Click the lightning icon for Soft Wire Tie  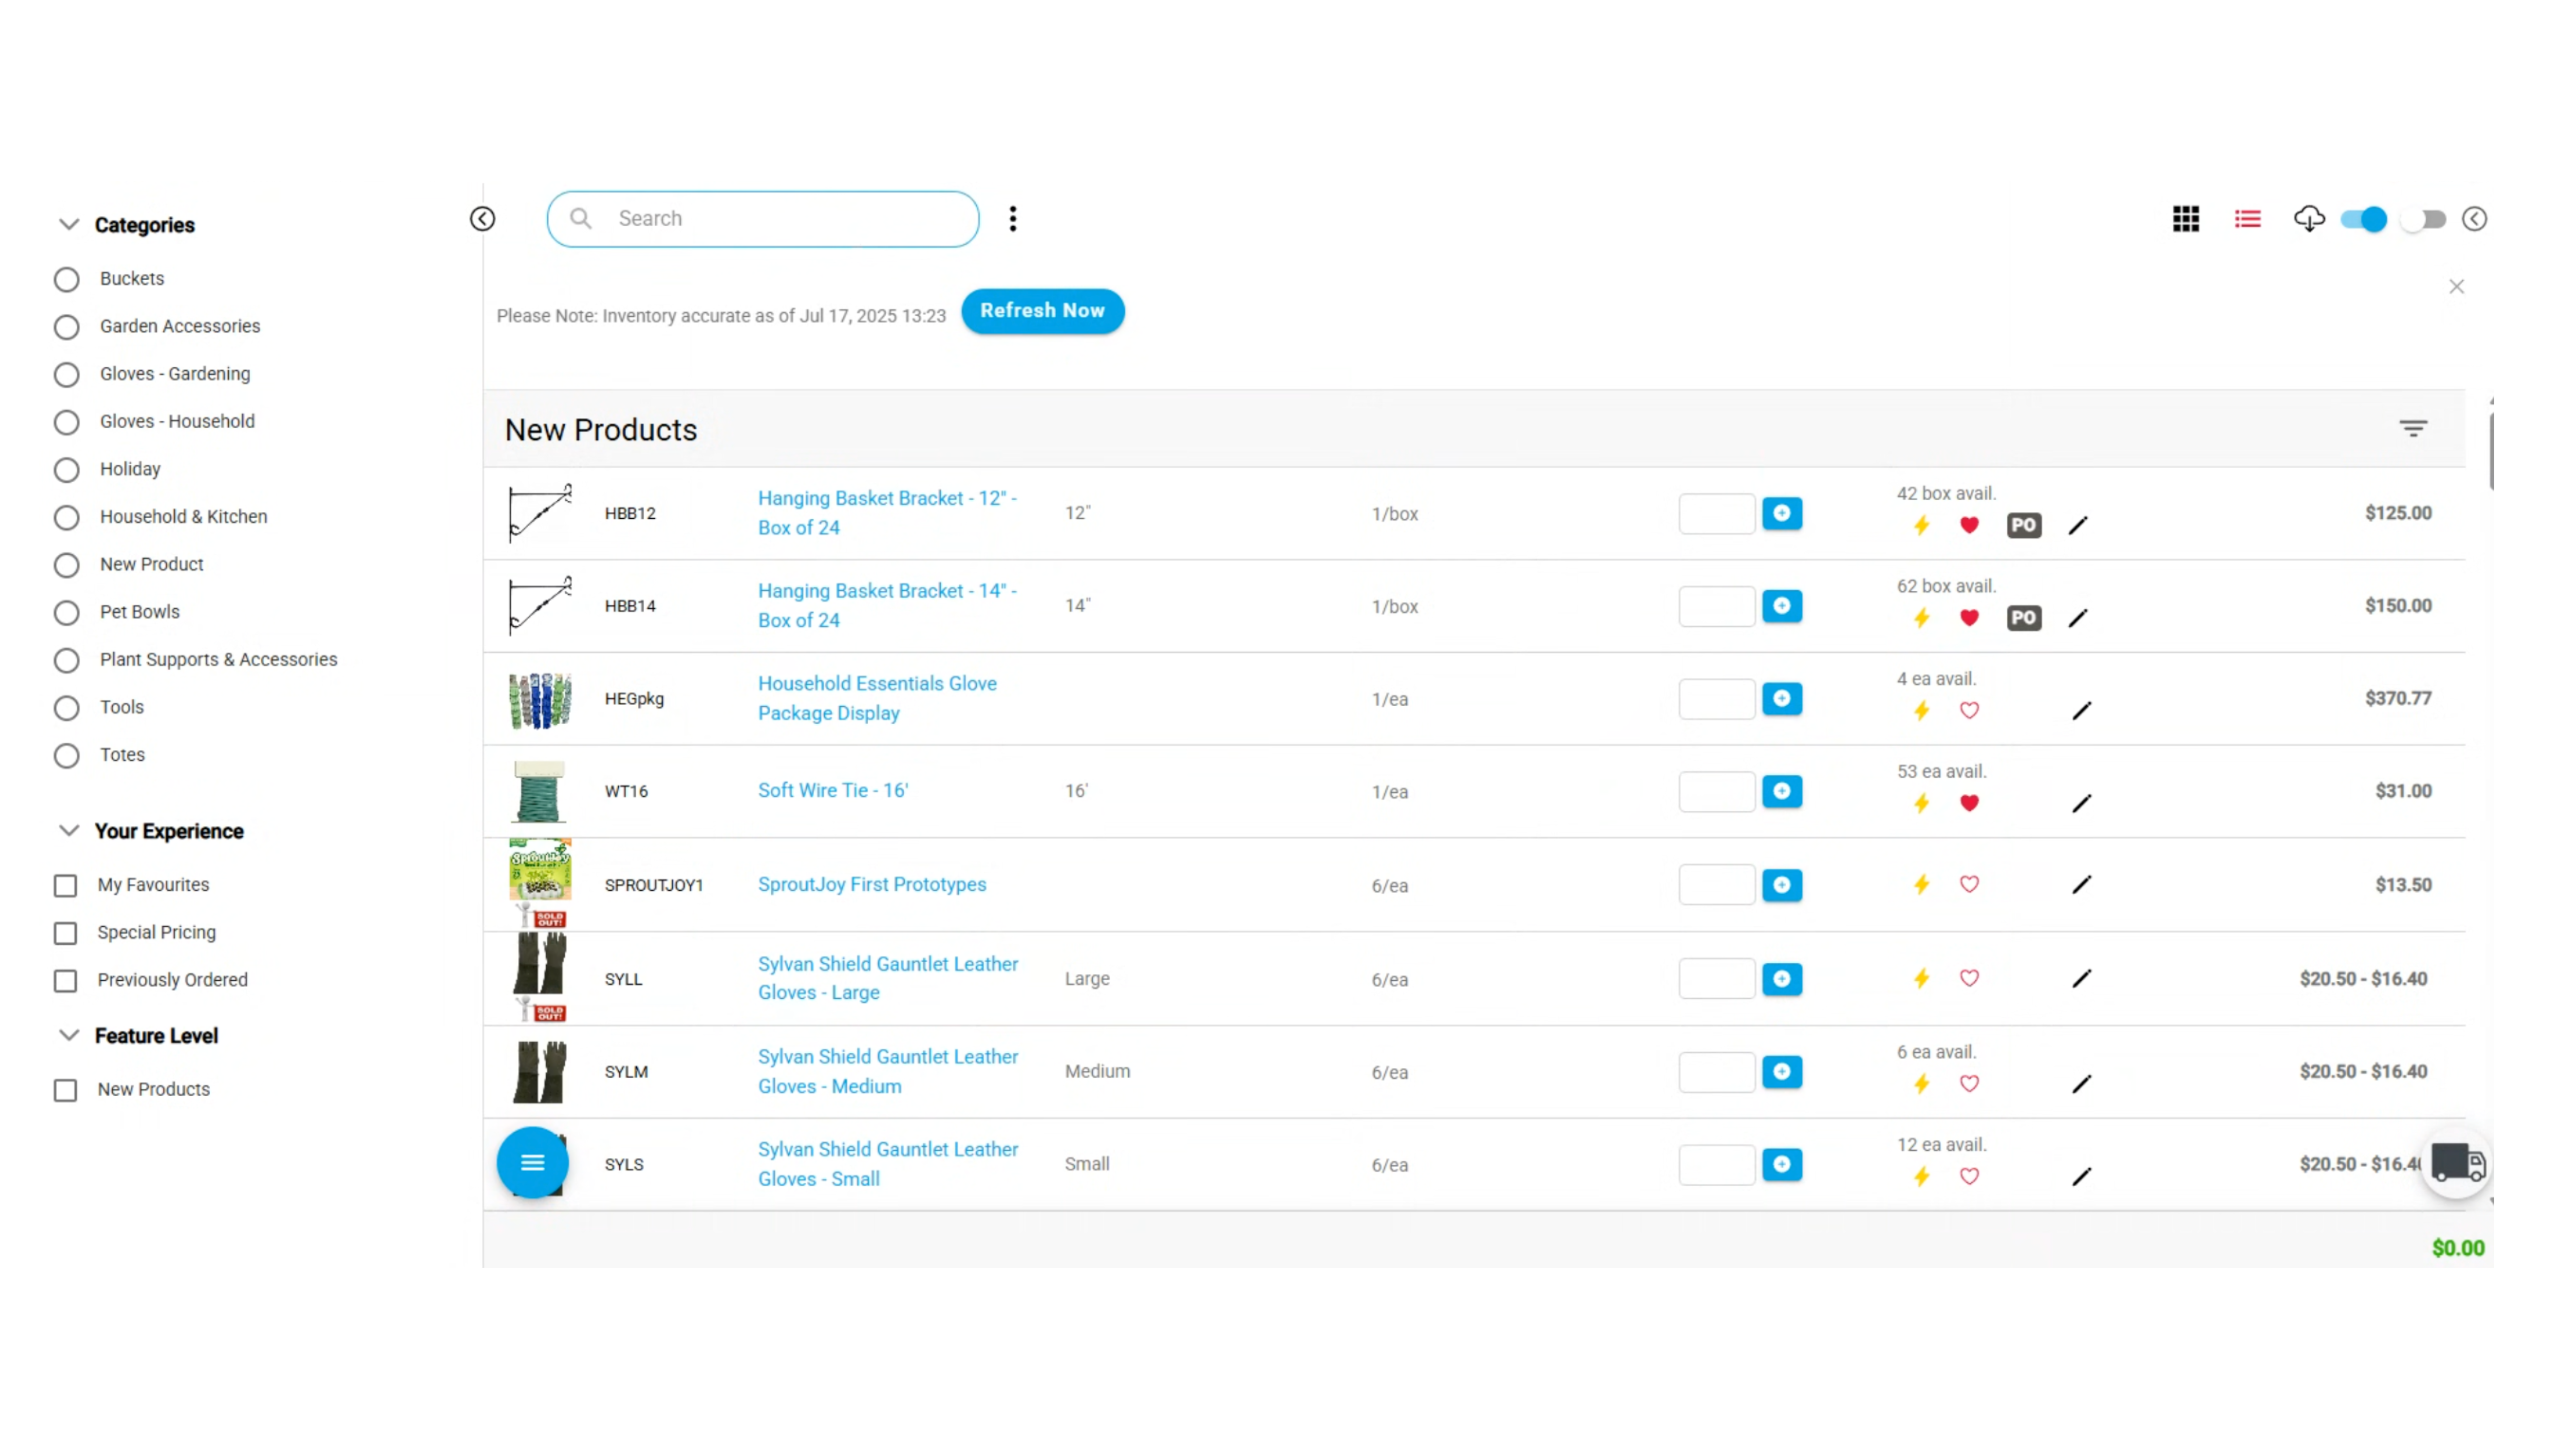[x=1921, y=803]
